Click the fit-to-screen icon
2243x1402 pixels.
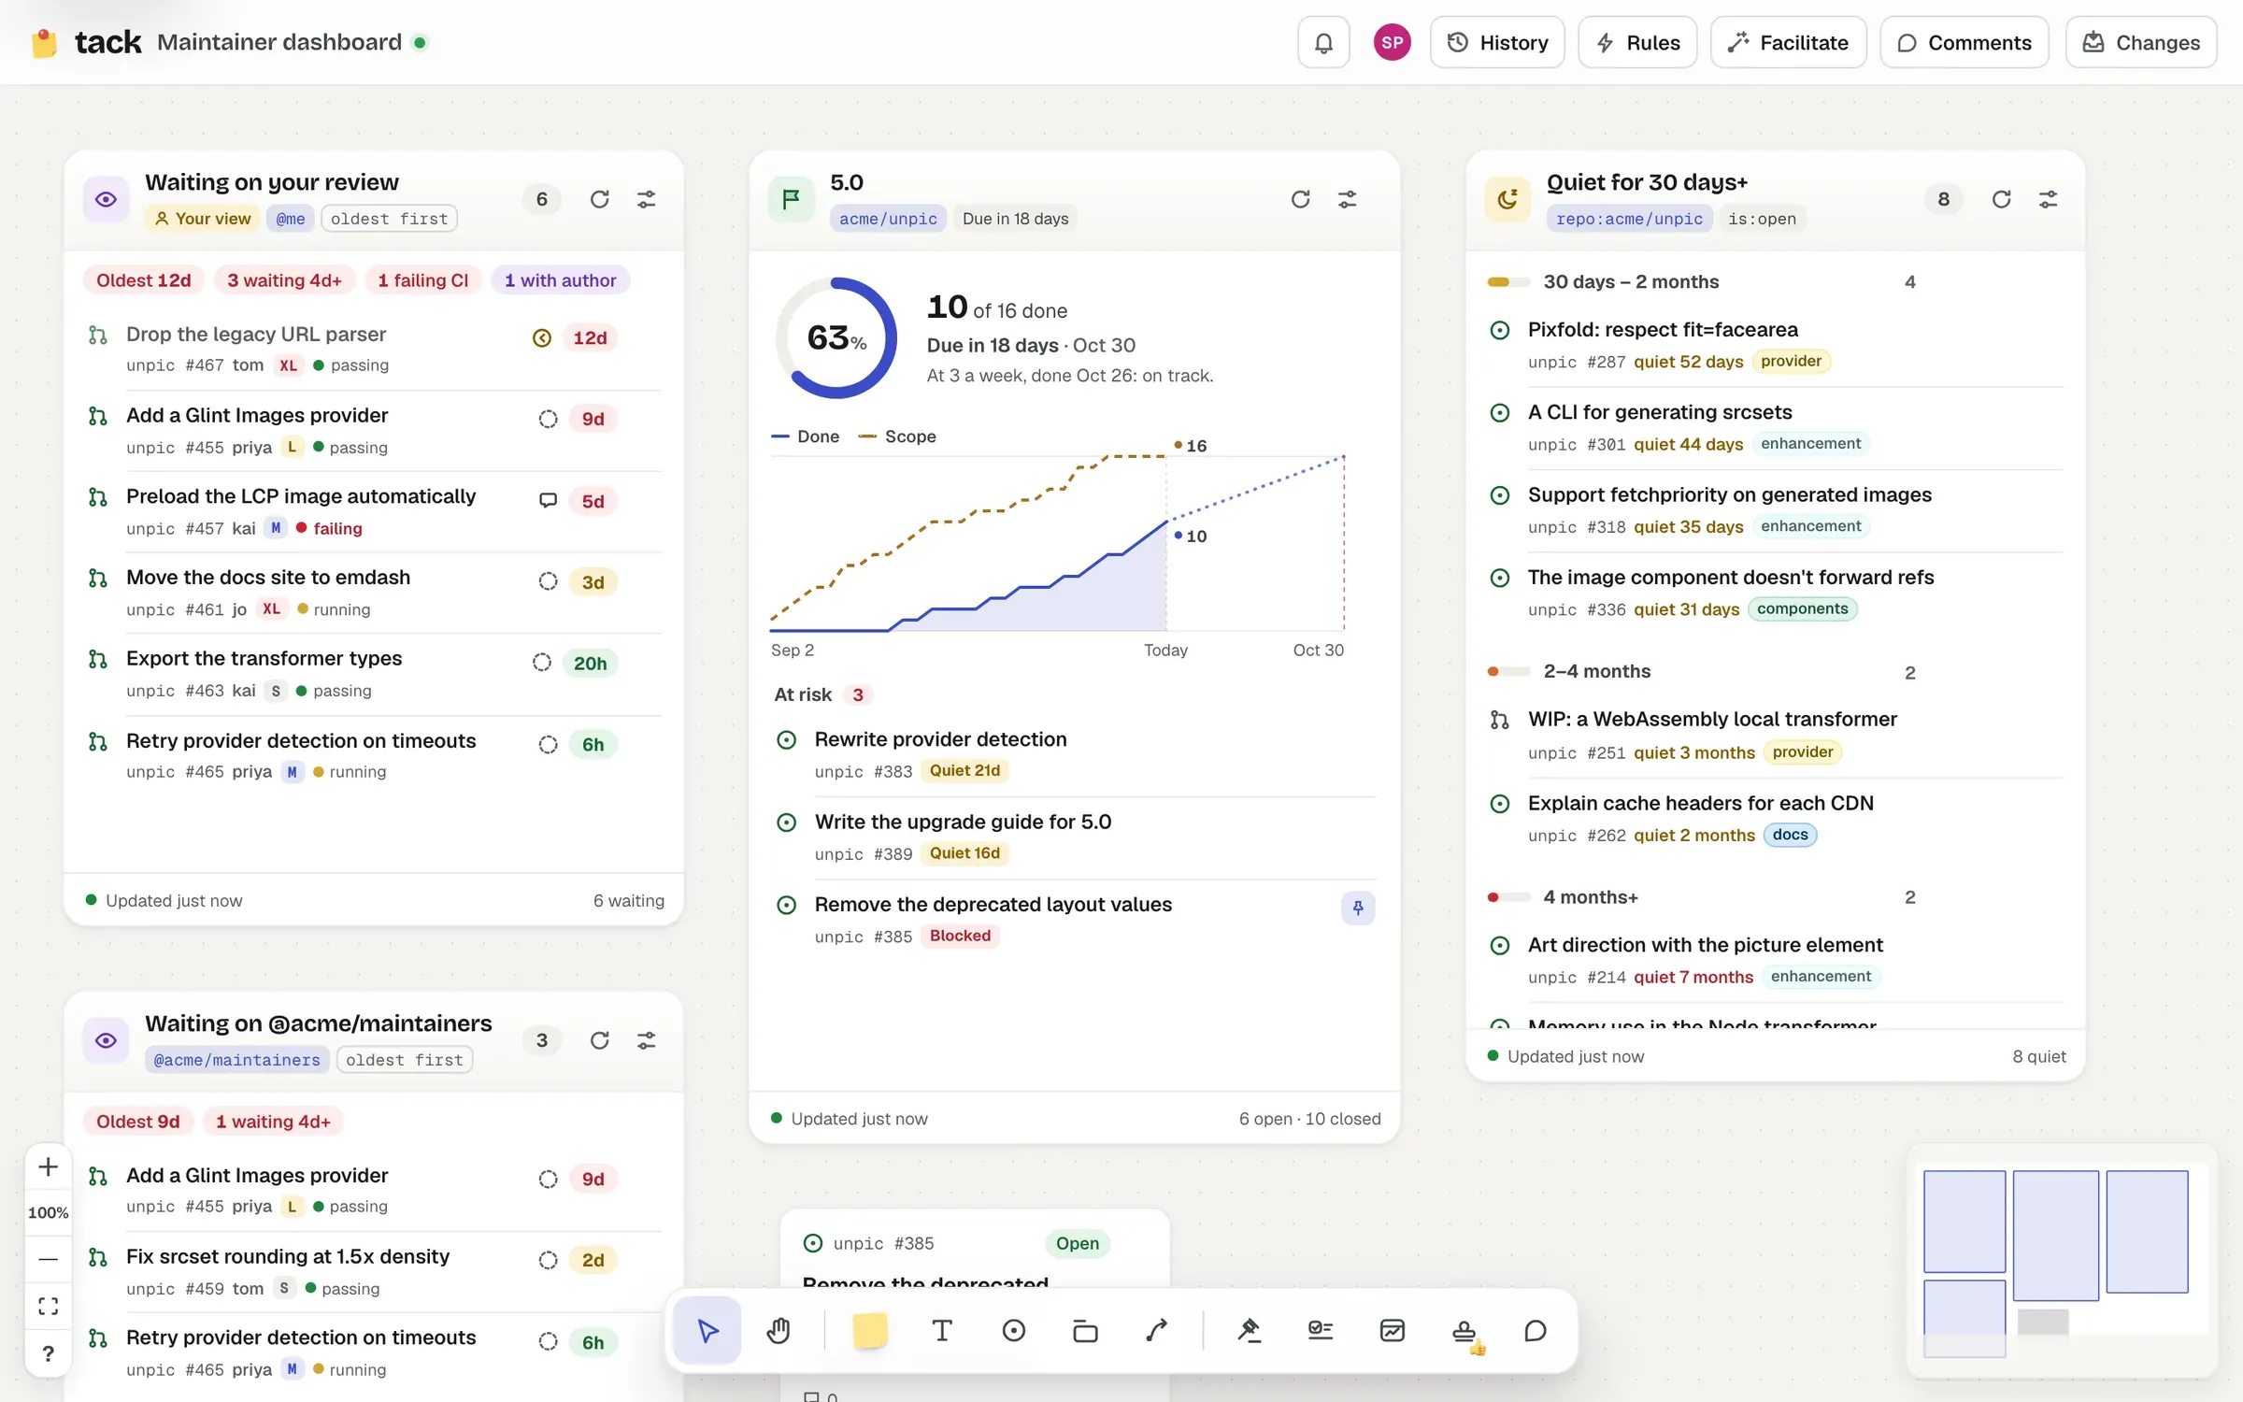pyautogui.click(x=49, y=1306)
